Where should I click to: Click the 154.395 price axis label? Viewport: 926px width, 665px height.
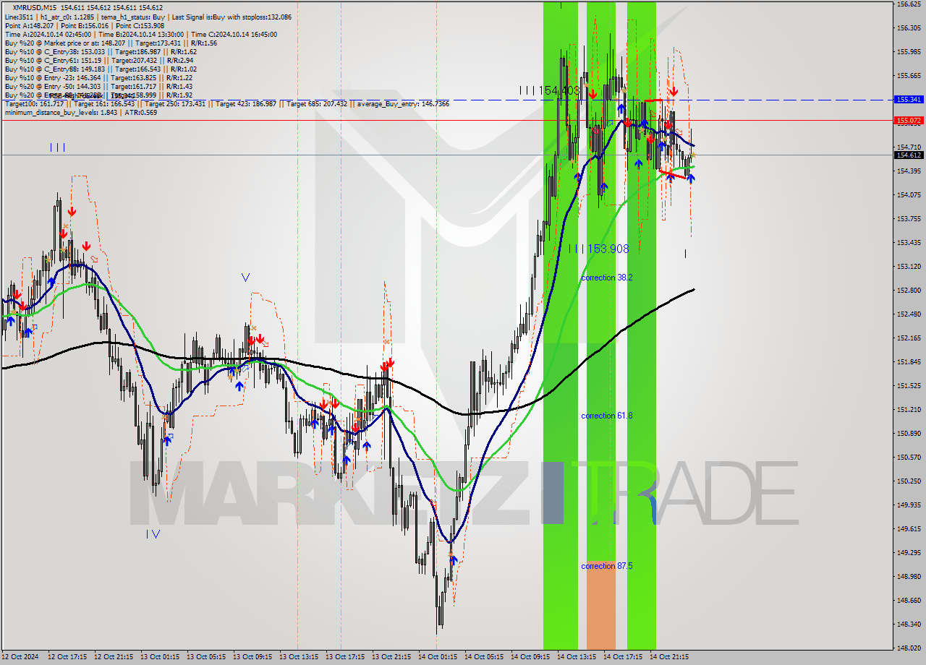[909, 171]
